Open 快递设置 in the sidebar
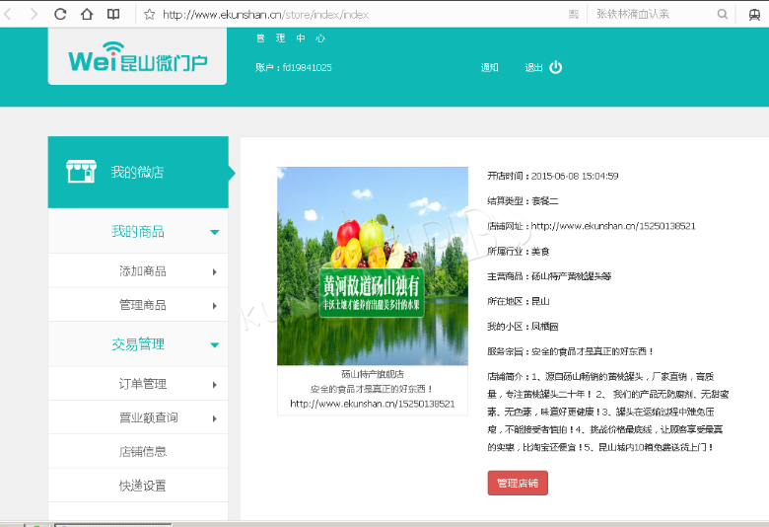The width and height of the screenshot is (769, 527). tap(142, 486)
